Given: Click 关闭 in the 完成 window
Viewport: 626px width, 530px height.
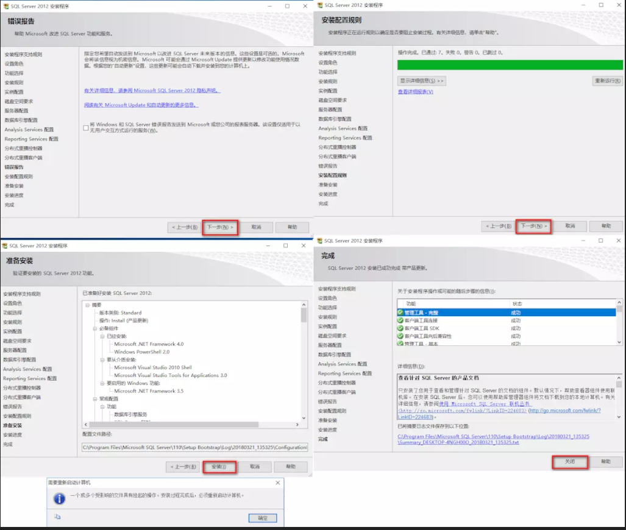Looking at the screenshot, I should pyautogui.click(x=570, y=462).
